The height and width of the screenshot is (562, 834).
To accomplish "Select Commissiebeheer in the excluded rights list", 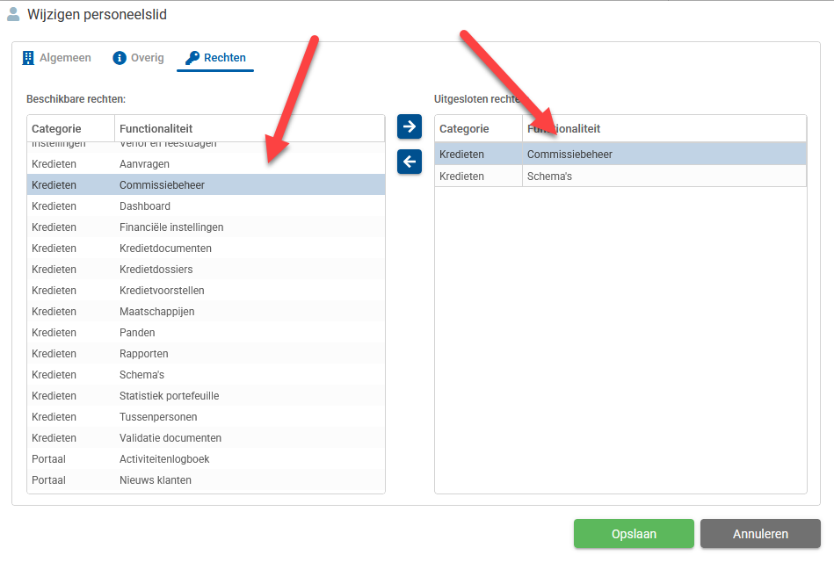I will point(569,155).
